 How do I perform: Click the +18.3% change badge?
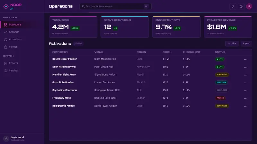[x=75, y=28]
